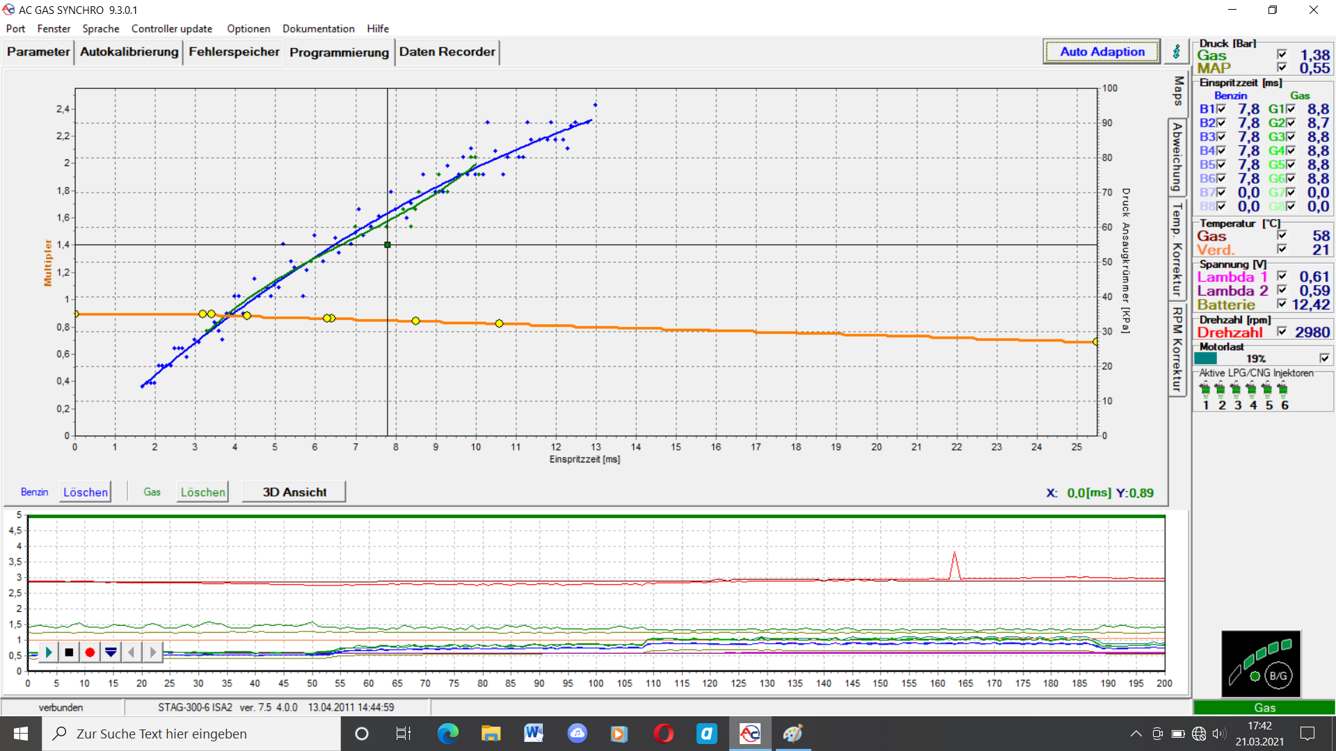Start recording with the red circle button

pos(90,652)
